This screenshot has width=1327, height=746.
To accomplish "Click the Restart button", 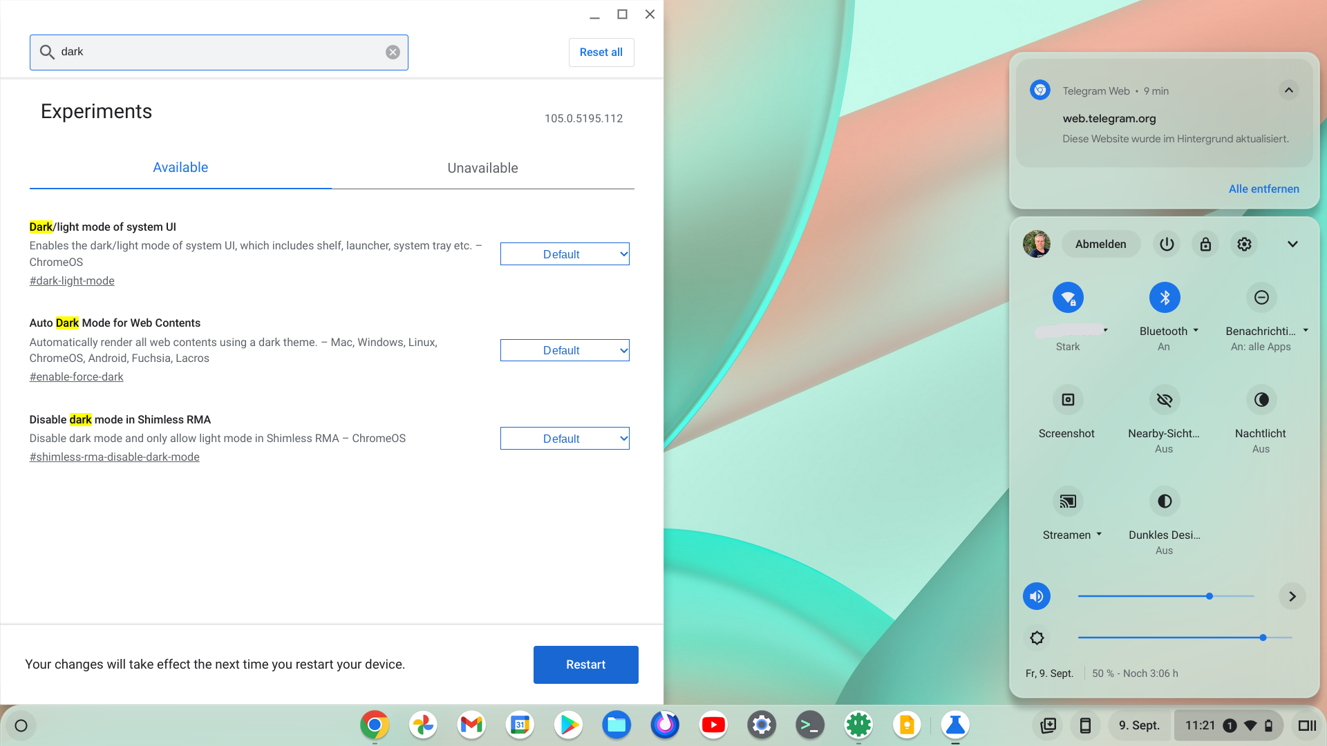I will pos(585,664).
